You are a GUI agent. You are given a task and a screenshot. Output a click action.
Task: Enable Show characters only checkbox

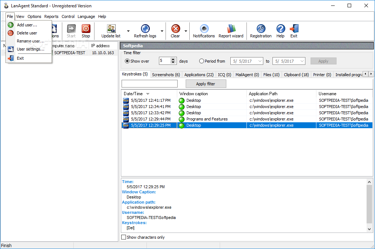click(124, 237)
